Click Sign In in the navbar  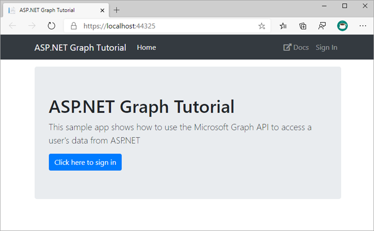pyautogui.click(x=326, y=48)
